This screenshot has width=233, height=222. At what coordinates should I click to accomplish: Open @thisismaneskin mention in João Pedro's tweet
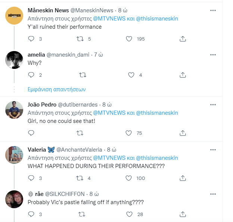coord(156,113)
